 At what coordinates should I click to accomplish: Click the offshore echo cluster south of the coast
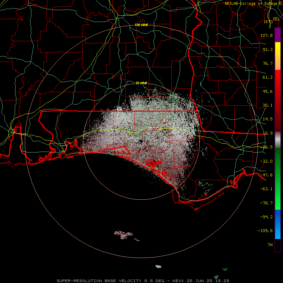(x=124, y=235)
